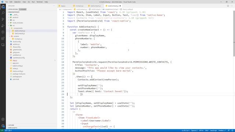This screenshot has height=132, width=235.
Task: Click the notifications bell in status bar
Action: (232, 131)
